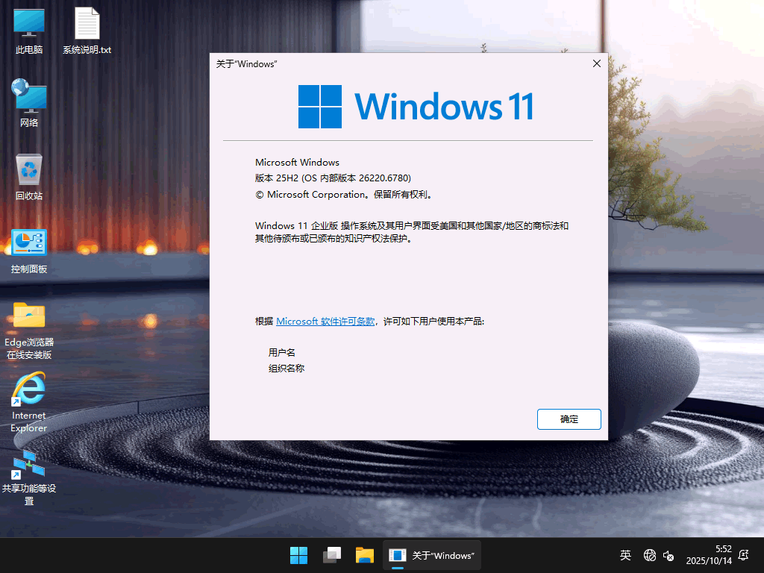Launch File Explorer from the taskbar

coord(364,555)
